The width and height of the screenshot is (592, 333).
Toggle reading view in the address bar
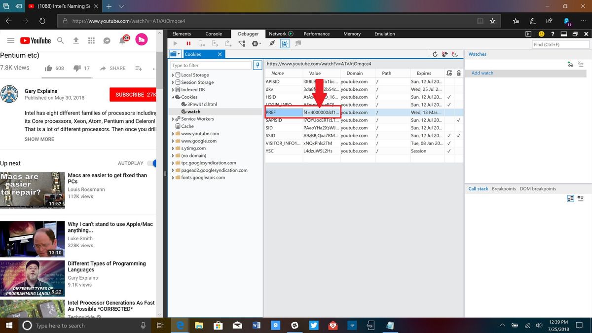(x=480, y=21)
